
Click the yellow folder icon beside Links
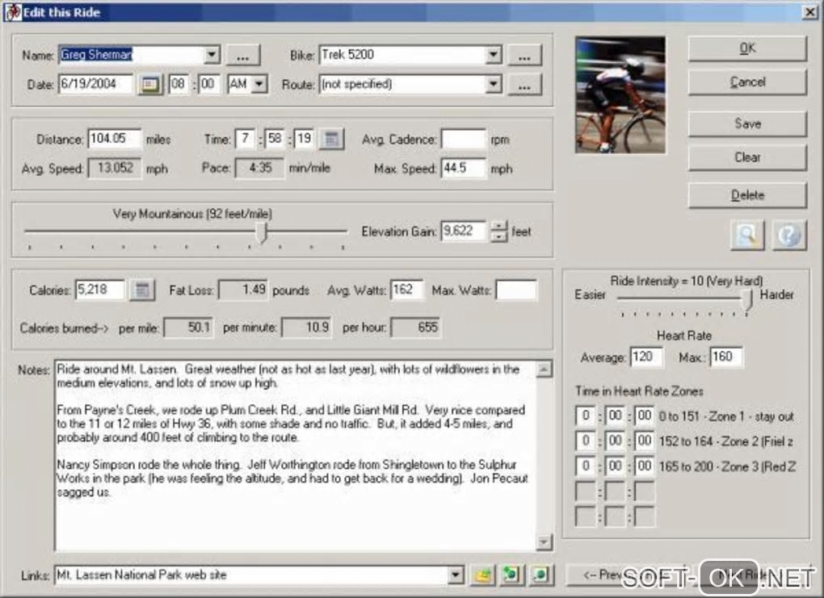pos(483,575)
